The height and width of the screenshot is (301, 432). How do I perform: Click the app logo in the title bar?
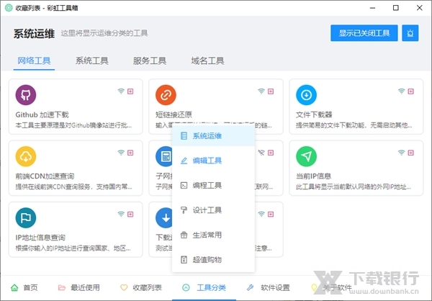[9, 8]
